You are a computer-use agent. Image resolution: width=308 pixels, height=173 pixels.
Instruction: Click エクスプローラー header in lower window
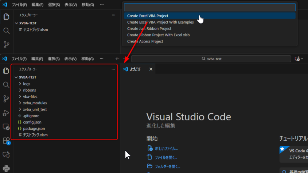click(x=28, y=69)
